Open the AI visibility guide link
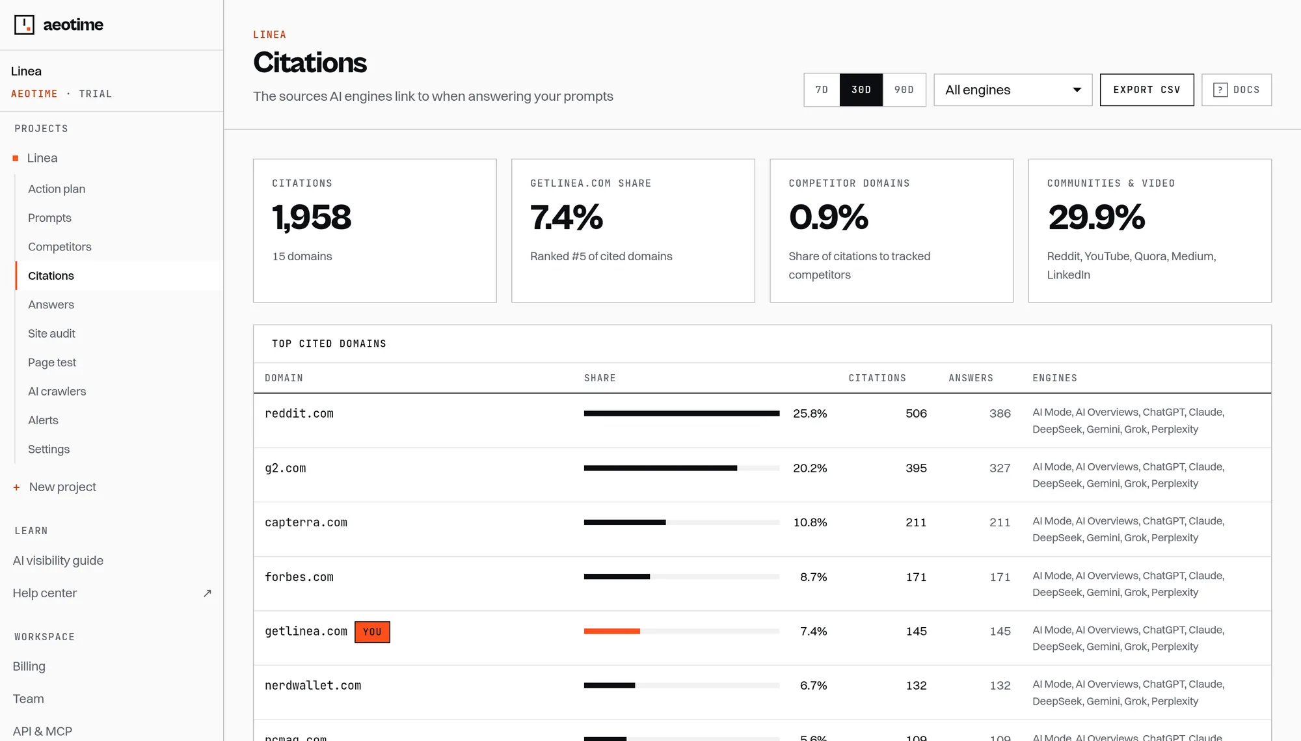The image size is (1301, 741). coord(58,561)
